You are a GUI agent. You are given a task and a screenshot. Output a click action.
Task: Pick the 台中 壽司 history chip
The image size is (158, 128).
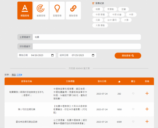[x=112, y=20]
